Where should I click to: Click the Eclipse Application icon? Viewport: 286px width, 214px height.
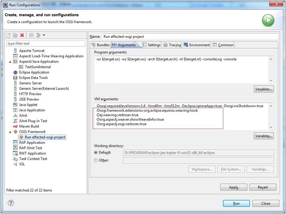[15, 72]
